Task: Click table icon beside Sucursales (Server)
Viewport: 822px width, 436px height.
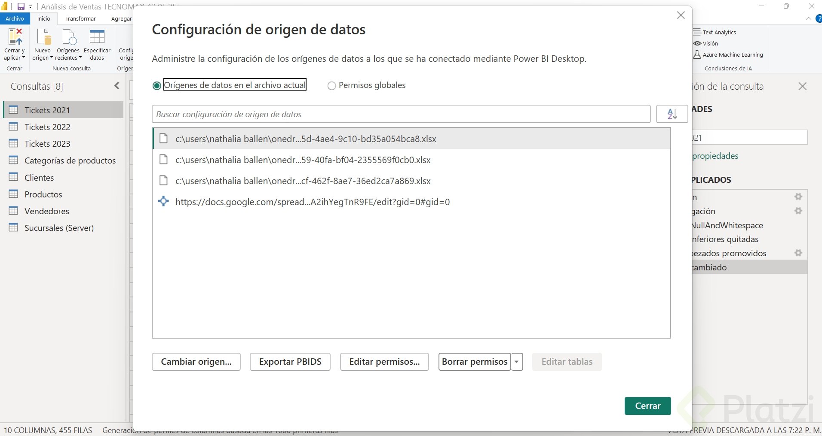Action: (14, 227)
